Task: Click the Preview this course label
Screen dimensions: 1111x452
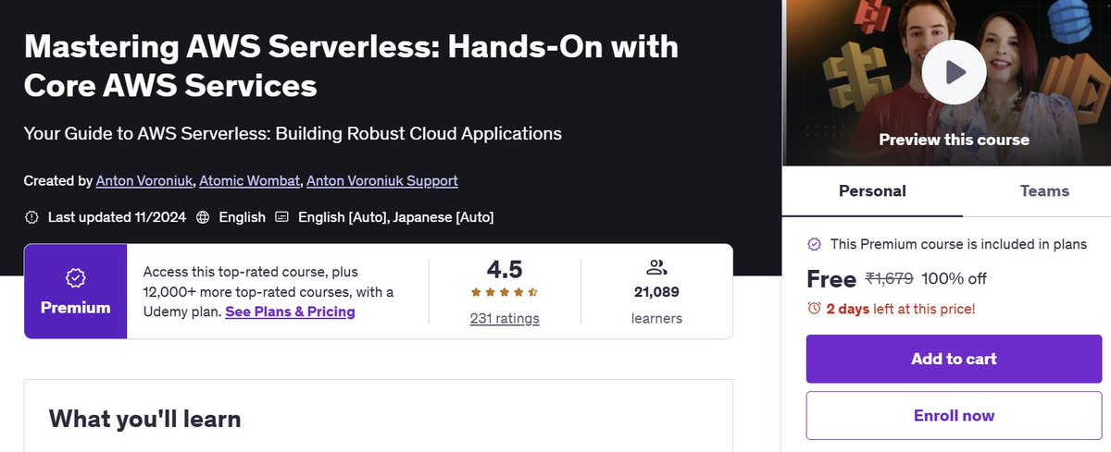Action: tap(954, 140)
